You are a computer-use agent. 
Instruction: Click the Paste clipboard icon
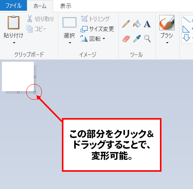(x=13, y=23)
